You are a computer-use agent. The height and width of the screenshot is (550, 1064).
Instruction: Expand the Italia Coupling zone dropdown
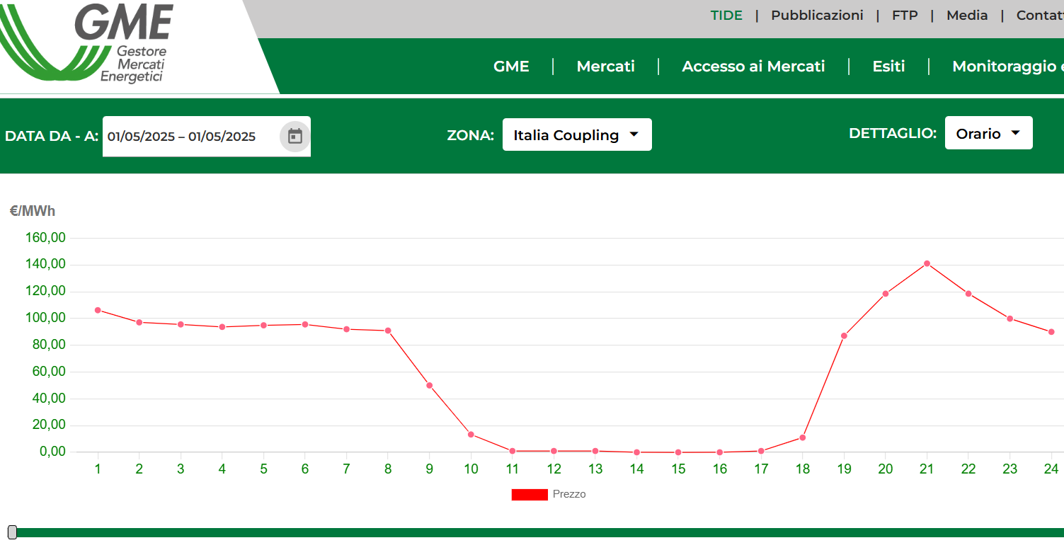(x=576, y=135)
